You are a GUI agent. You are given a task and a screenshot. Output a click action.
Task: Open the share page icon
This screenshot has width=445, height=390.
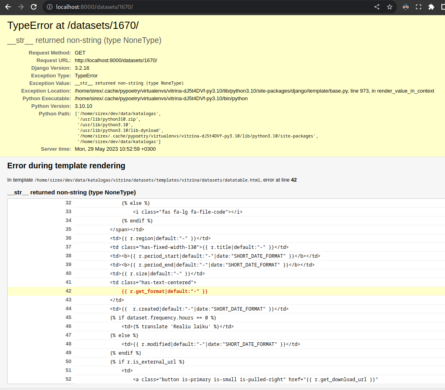click(376, 6)
